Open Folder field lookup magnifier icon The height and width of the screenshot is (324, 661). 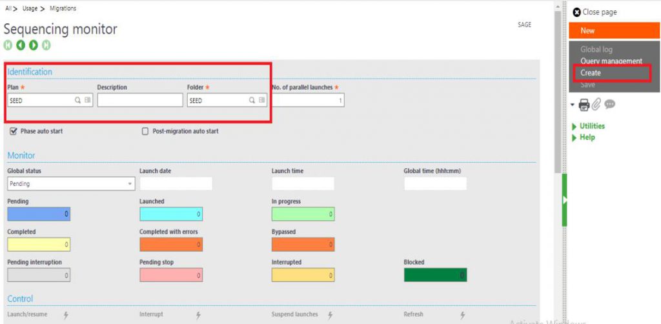coord(252,100)
